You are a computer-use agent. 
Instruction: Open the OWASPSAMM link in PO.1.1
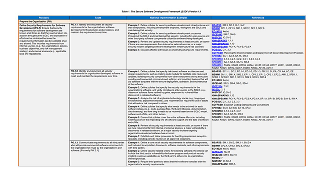tap(220, 47)
